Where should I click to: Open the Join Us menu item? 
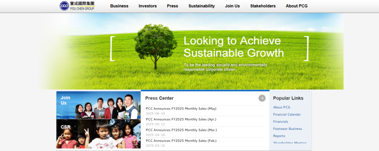[x=232, y=6]
